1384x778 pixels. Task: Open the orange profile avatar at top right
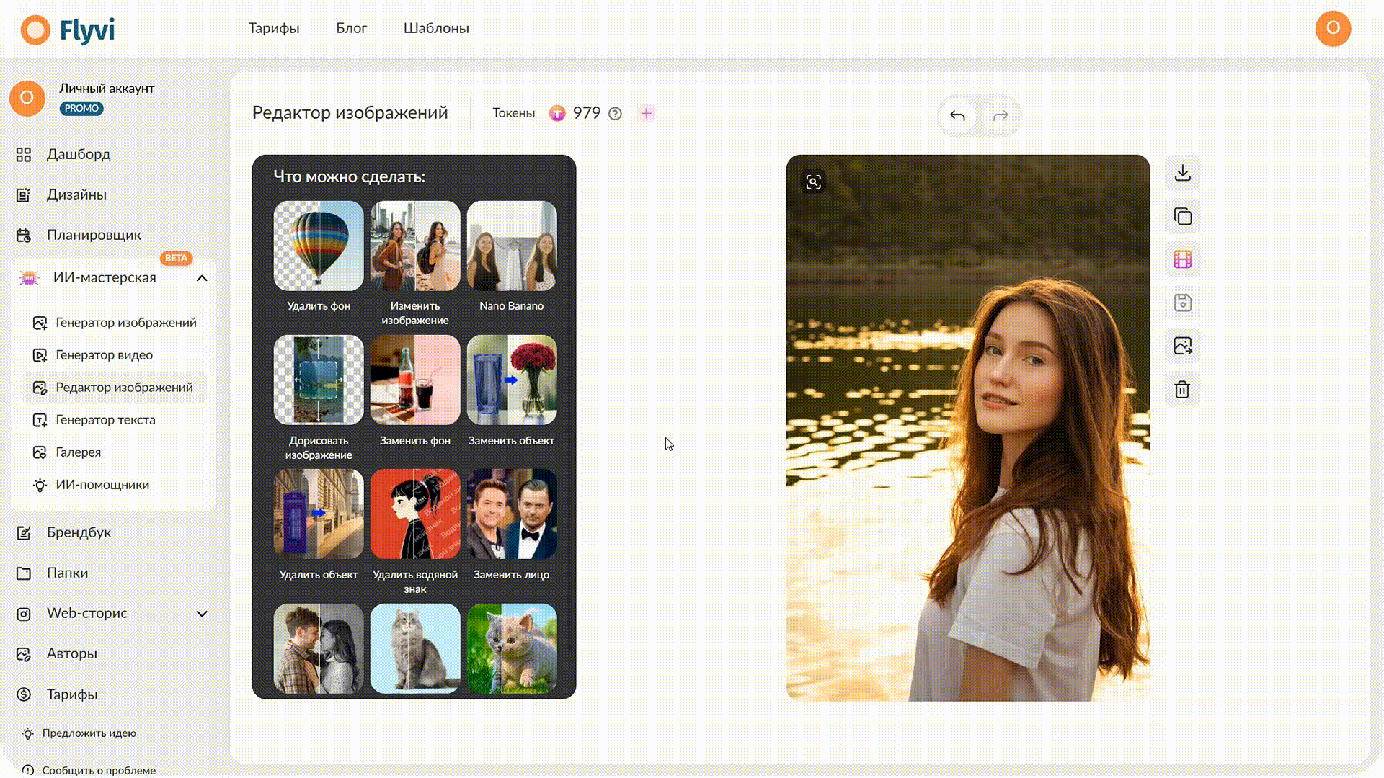(1333, 28)
